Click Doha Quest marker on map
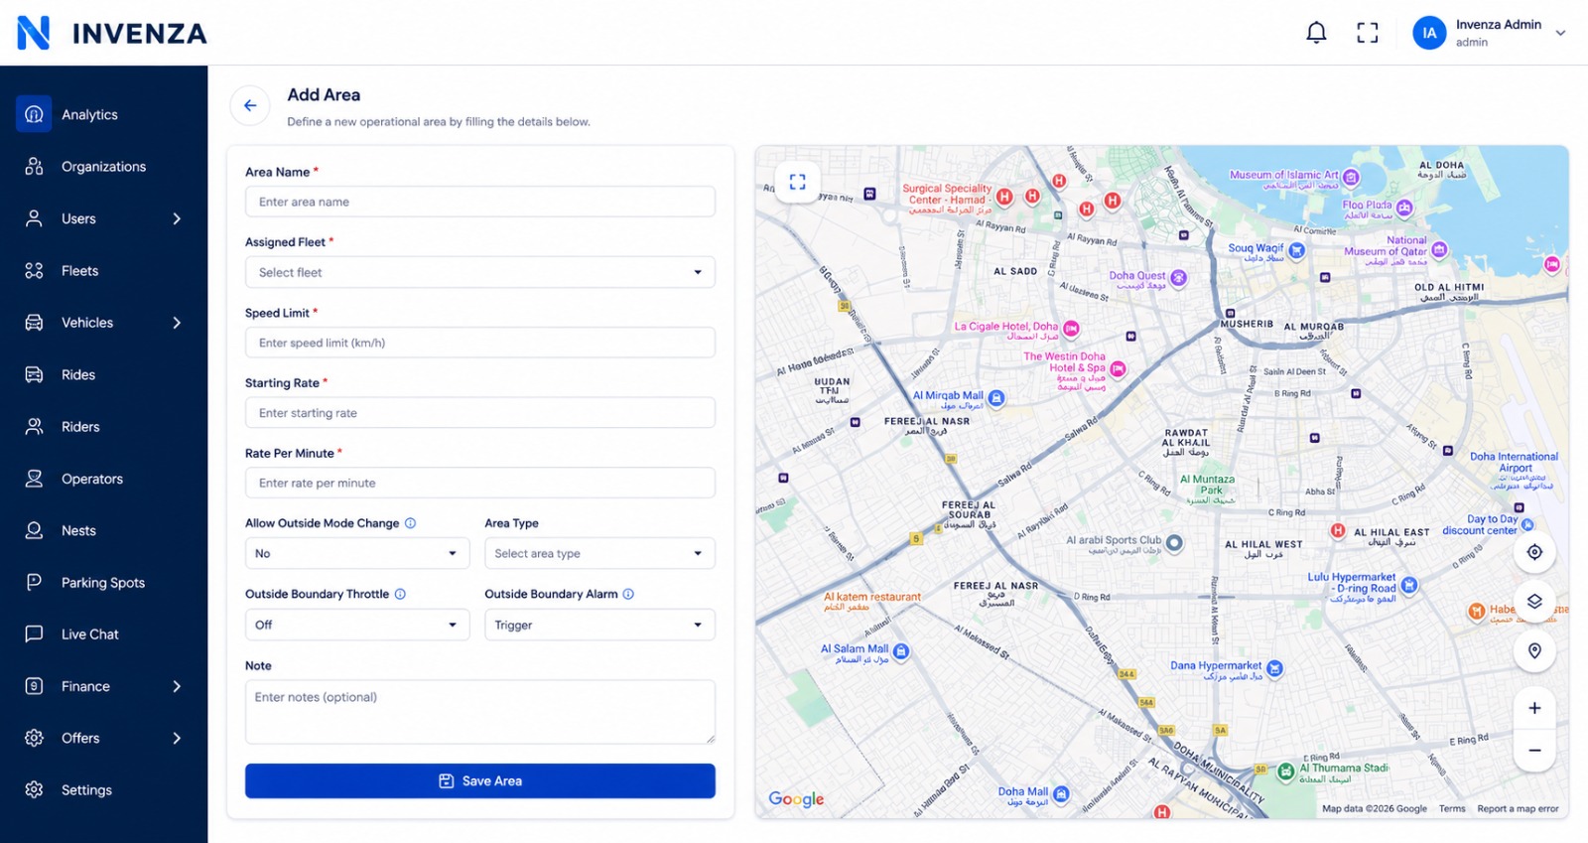The height and width of the screenshot is (843, 1588). [1178, 278]
